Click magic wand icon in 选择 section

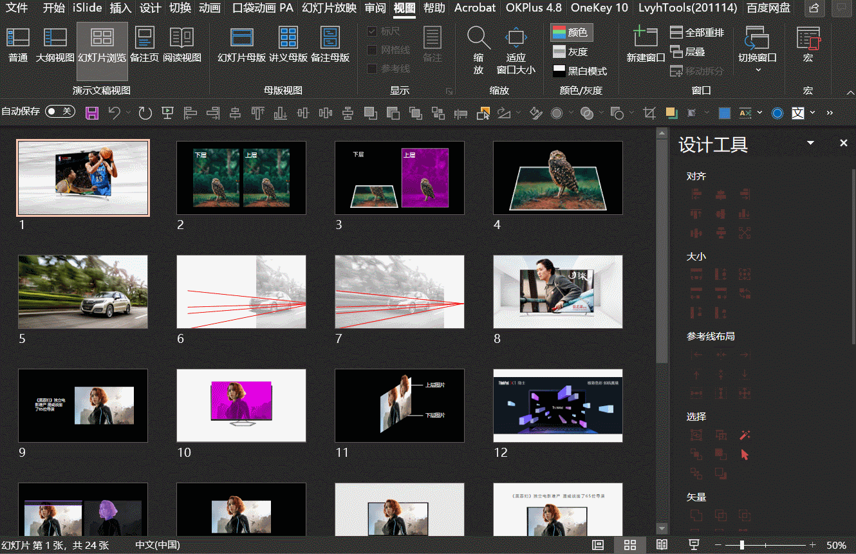click(x=745, y=436)
